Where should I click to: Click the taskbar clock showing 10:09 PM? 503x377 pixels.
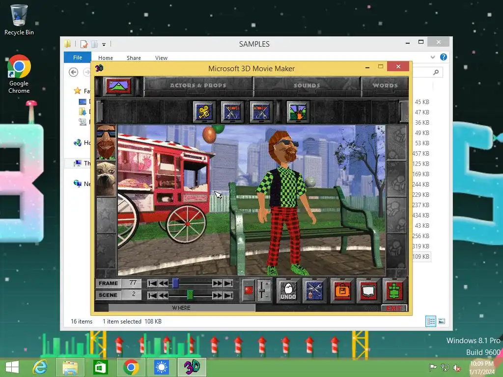click(482, 368)
